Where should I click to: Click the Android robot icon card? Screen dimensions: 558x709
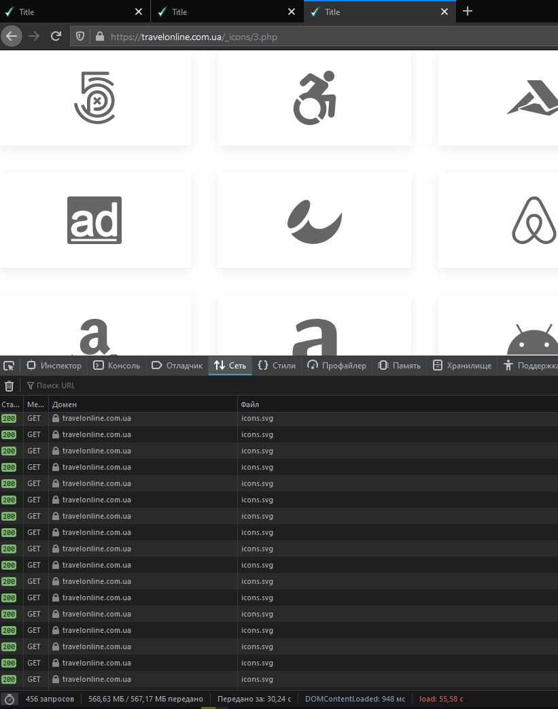pos(498,326)
